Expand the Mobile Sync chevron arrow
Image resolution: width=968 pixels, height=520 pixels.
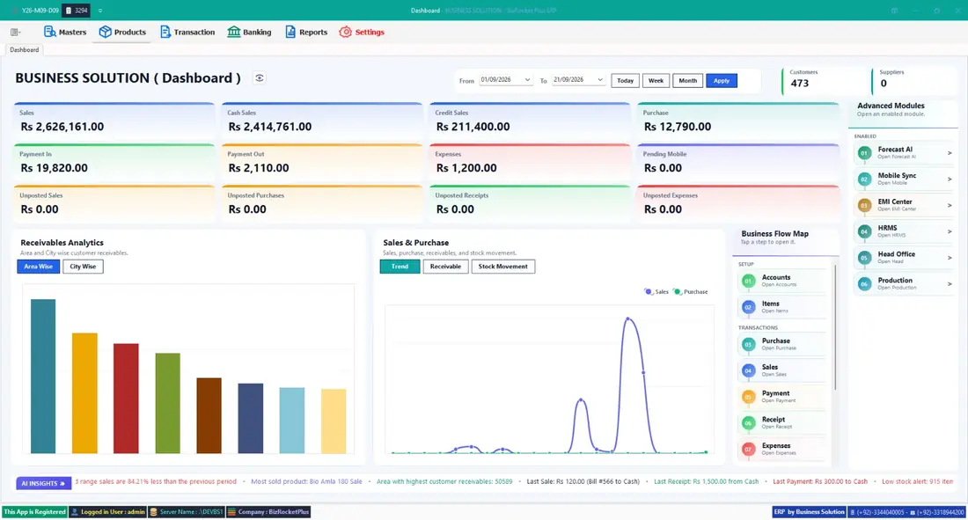point(950,179)
